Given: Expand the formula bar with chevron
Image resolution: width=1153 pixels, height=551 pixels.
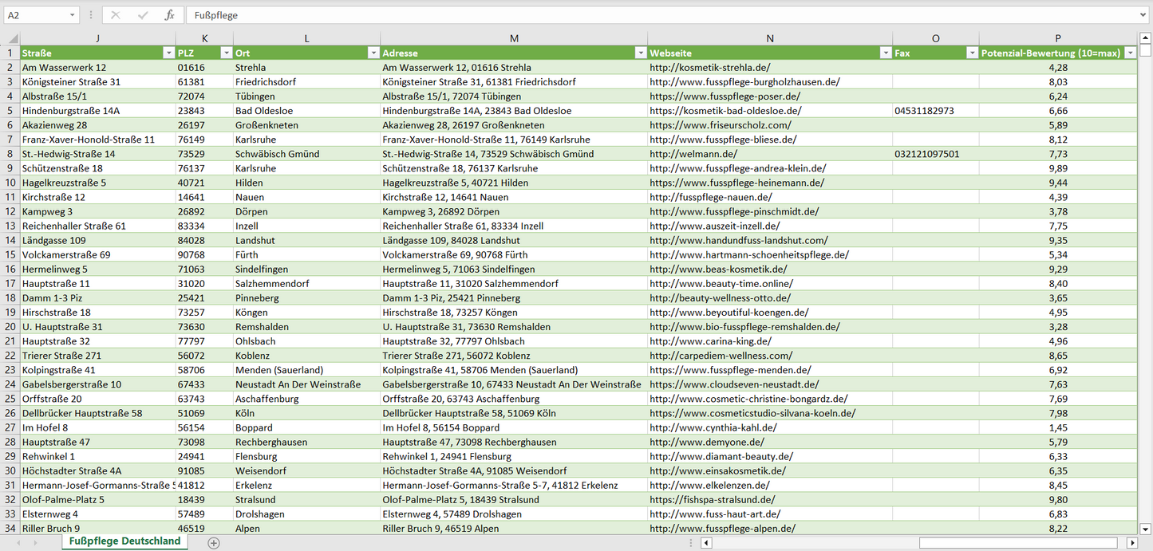Looking at the screenshot, I should click(1143, 15).
